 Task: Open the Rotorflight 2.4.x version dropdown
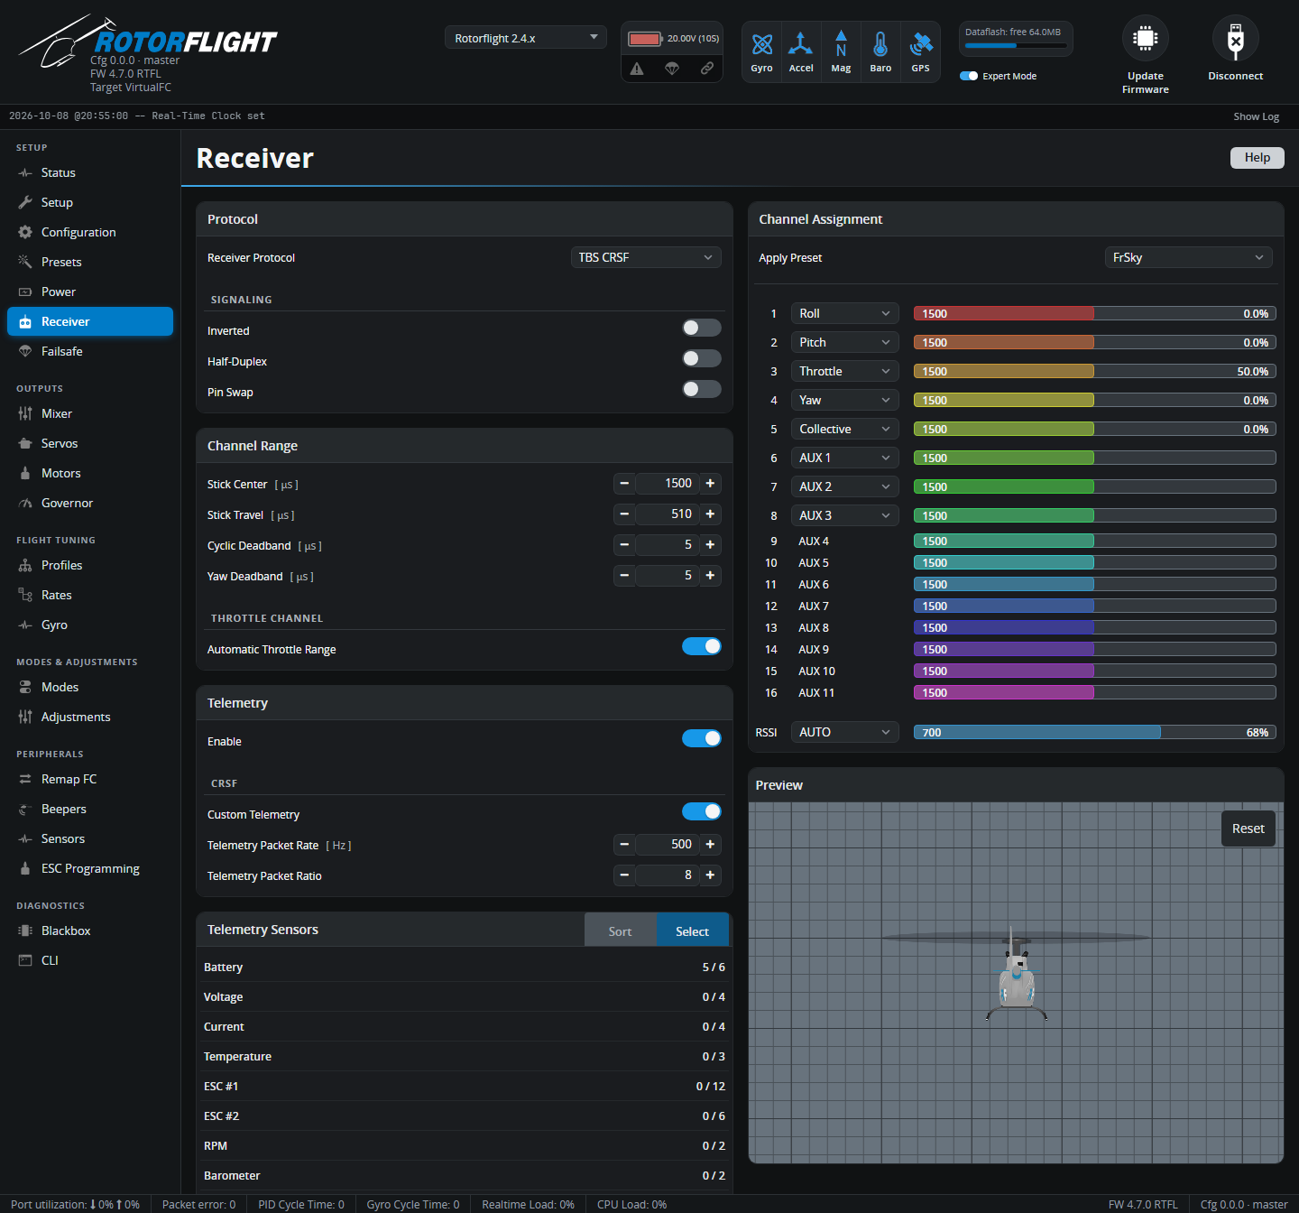point(526,38)
